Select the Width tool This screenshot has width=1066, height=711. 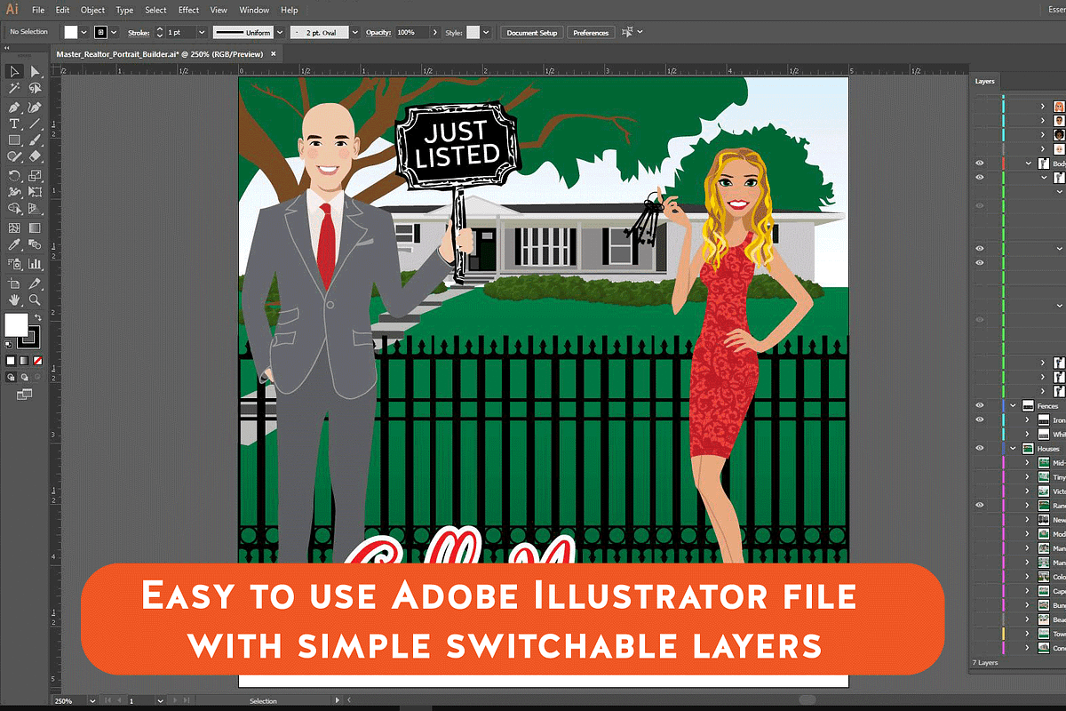click(x=15, y=192)
